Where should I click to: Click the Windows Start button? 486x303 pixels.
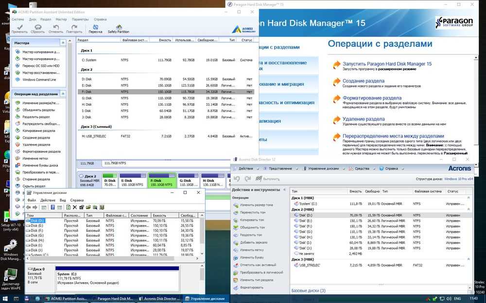5,299
